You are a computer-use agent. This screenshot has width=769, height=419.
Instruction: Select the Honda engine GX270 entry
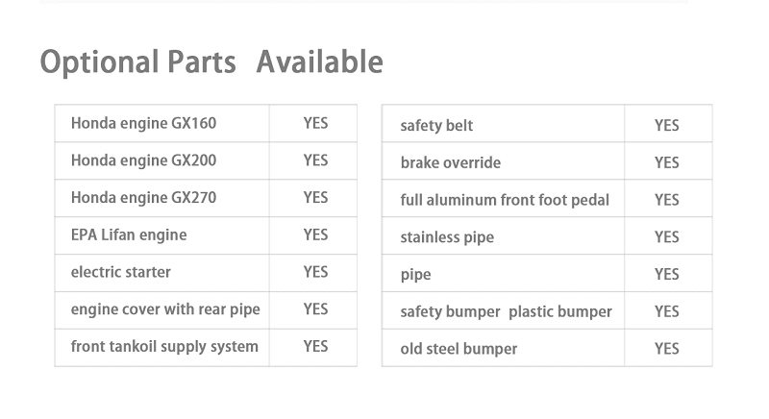(x=143, y=198)
